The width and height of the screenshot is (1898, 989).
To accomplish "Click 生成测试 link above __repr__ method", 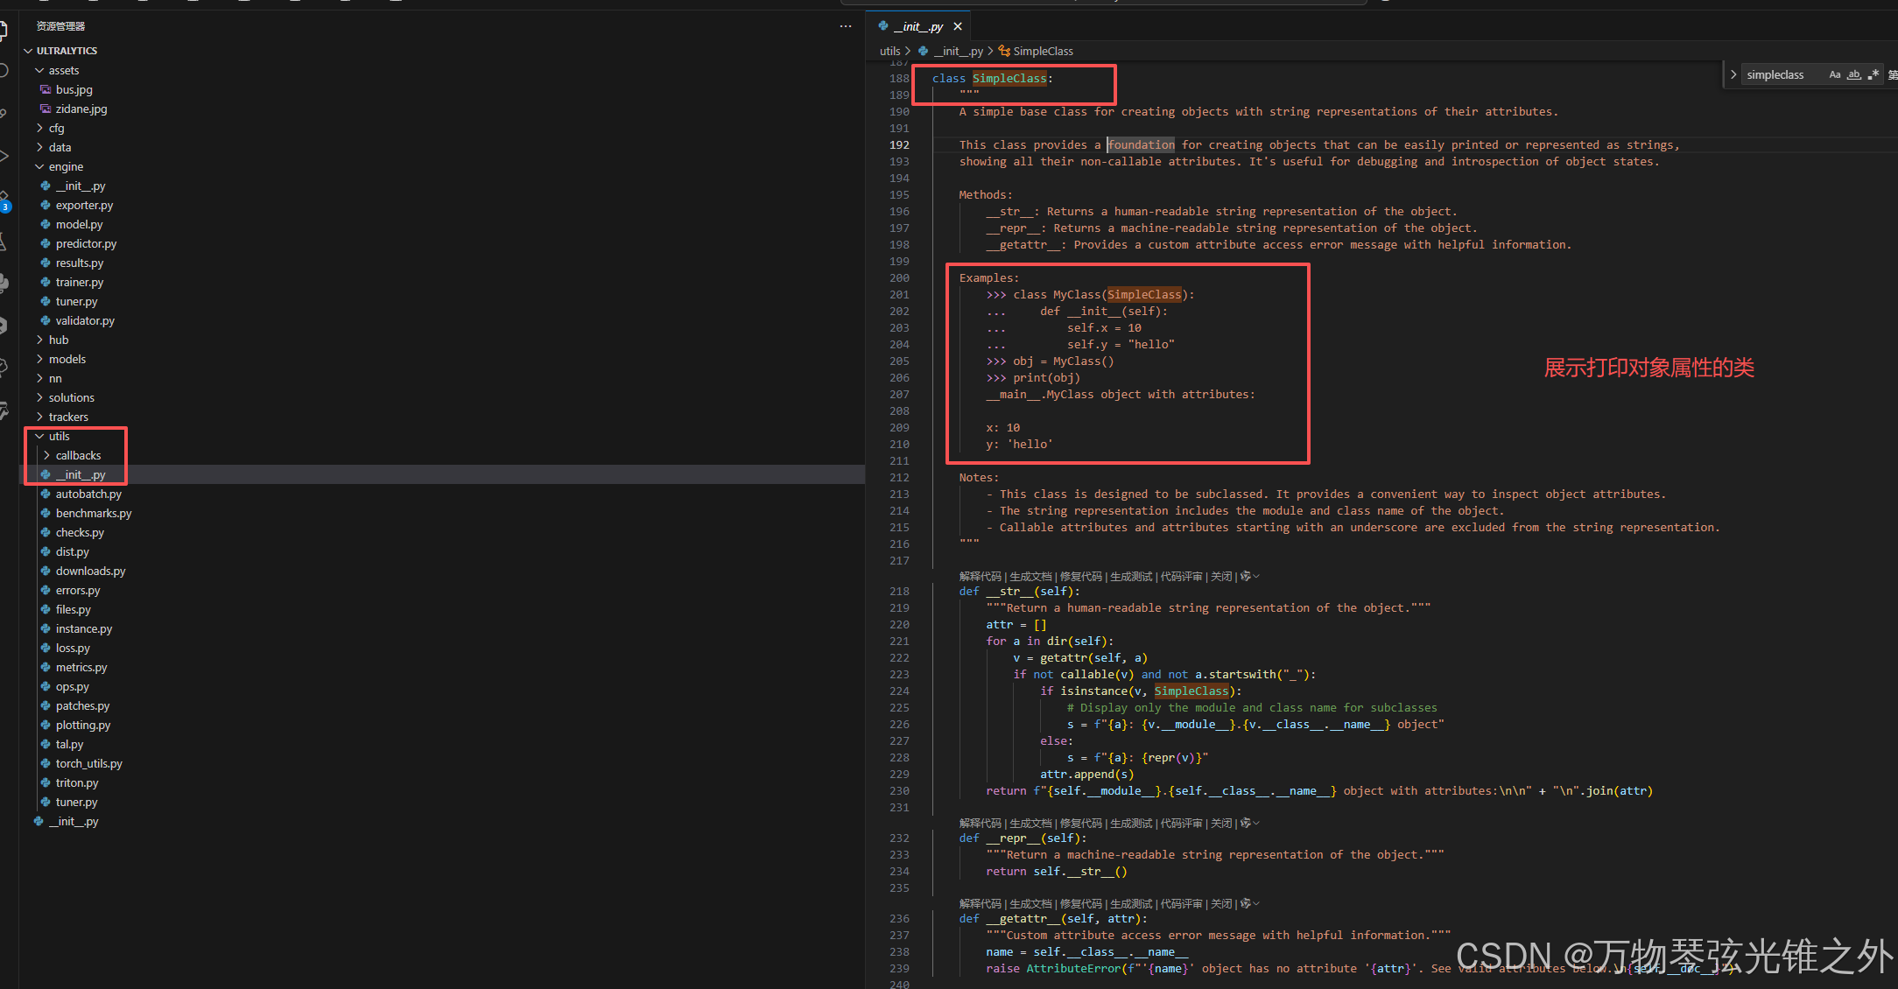I will (x=1131, y=823).
